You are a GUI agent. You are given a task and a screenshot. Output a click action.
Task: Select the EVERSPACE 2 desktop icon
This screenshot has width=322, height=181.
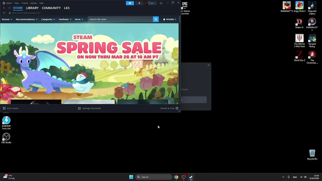pos(312,25)
